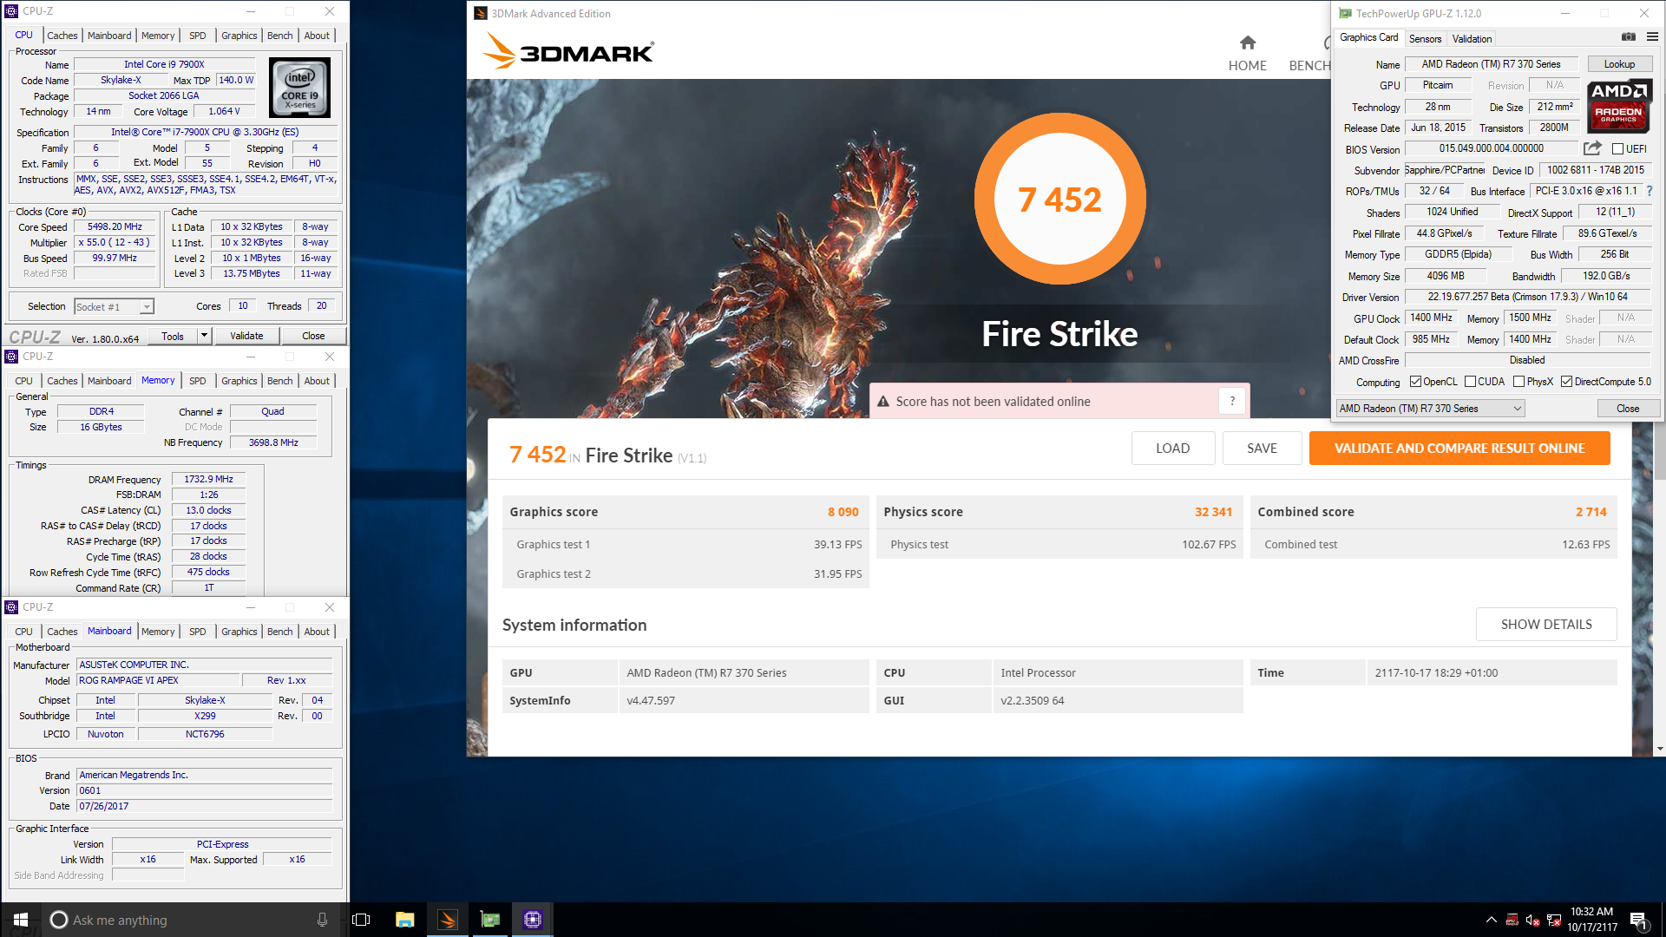Switch to GPU-Z via its taskbar icon
The height and width of the screenshot is (937, 1666).
click(490, 920)
